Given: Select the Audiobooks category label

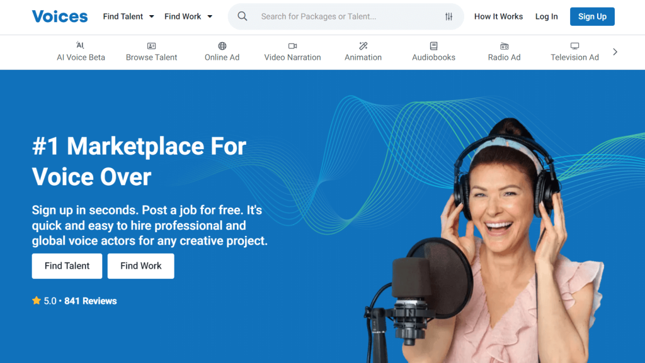Looking at the screenshot, I should (x=433, y=57).
